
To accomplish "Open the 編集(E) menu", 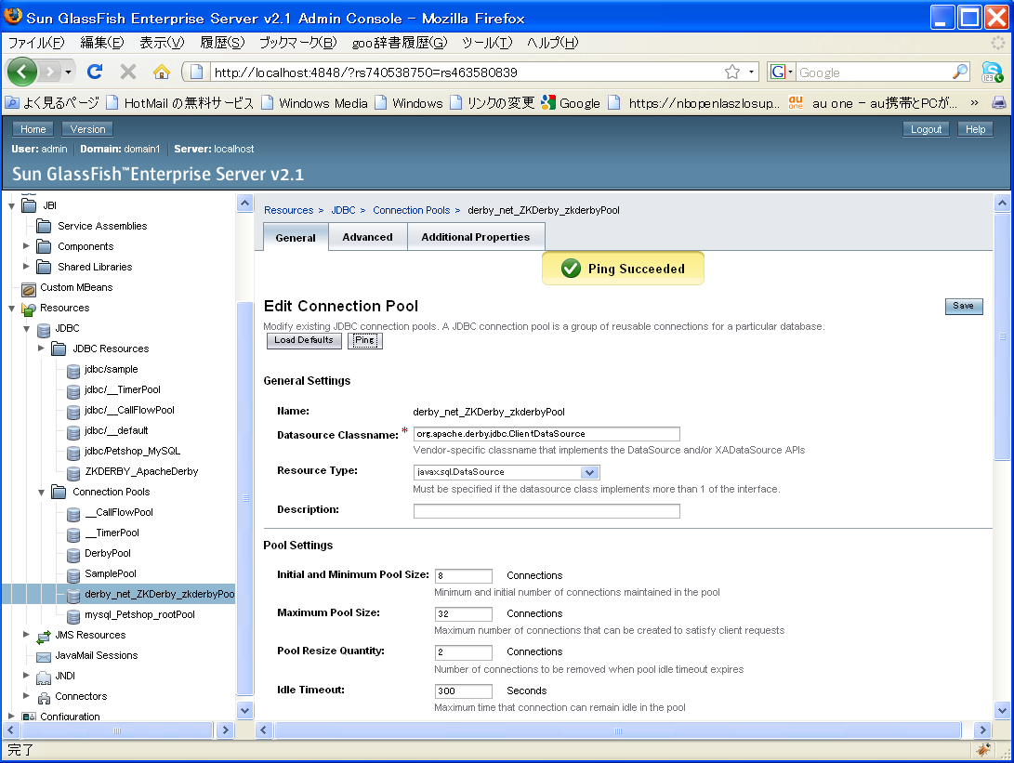I will click(101, 43).
